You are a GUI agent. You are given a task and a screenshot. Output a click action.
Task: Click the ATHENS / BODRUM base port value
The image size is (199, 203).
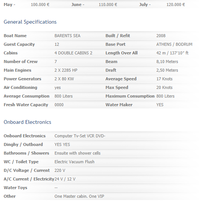coord(174,44)
